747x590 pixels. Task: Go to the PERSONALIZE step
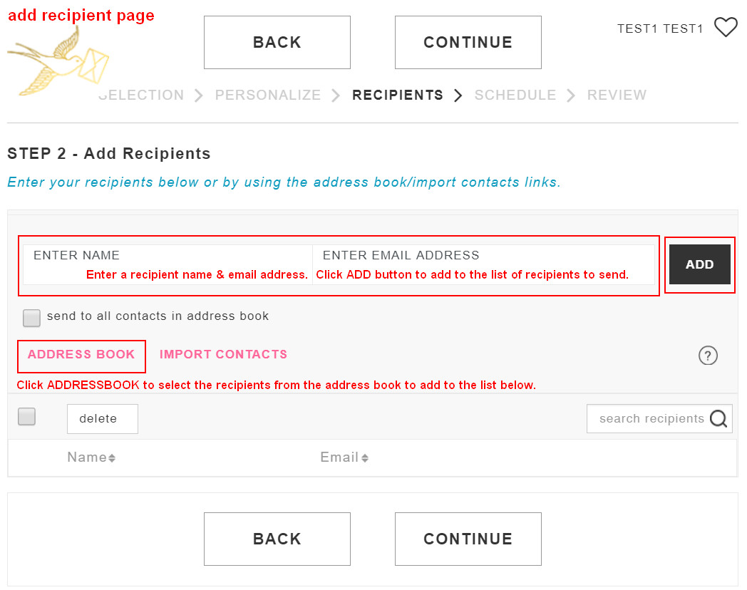[268, 95]
